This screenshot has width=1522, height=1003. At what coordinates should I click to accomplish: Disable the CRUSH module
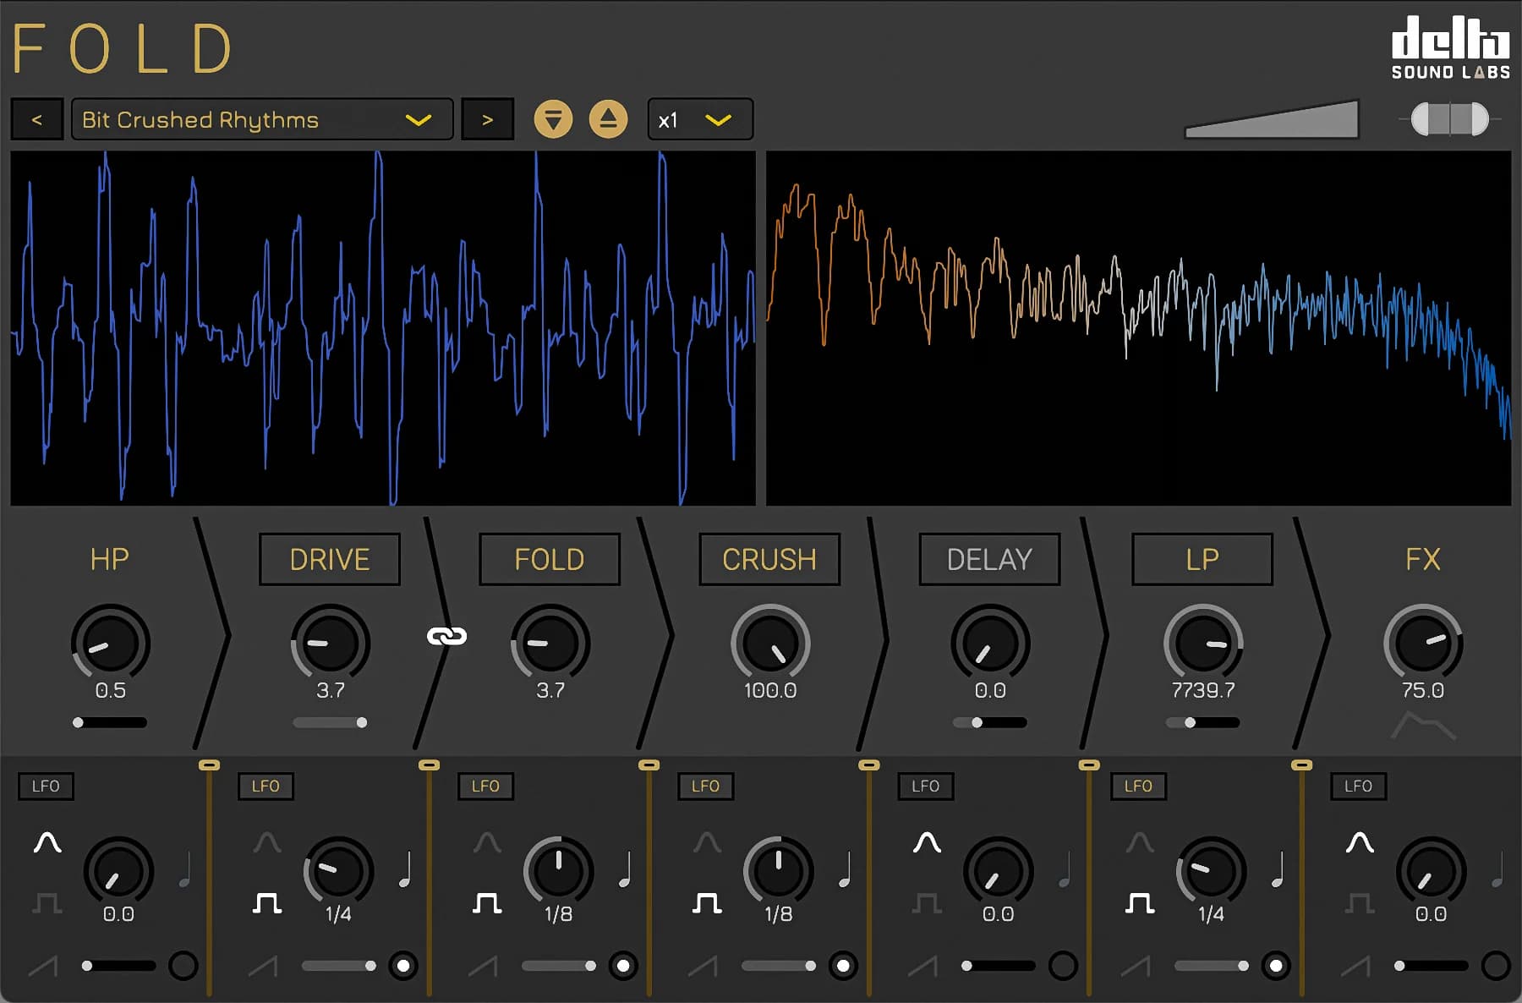pos(769,559)
